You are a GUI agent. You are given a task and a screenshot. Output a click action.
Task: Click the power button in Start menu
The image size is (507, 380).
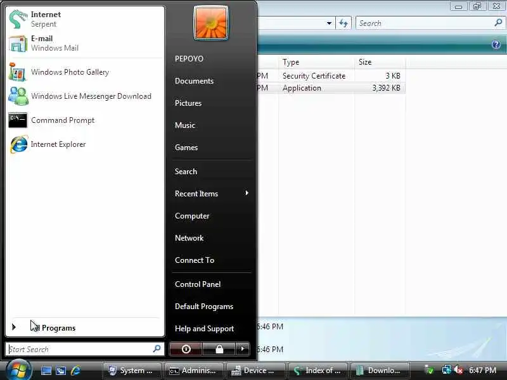click(186, 349)
